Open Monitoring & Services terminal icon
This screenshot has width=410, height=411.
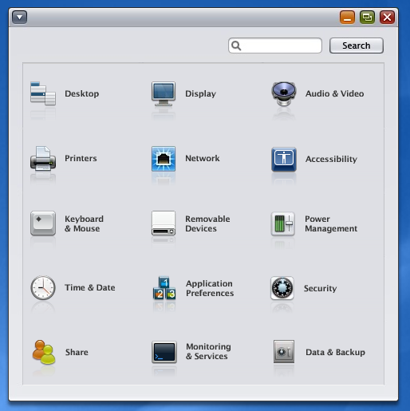click(x=164, y=352)
